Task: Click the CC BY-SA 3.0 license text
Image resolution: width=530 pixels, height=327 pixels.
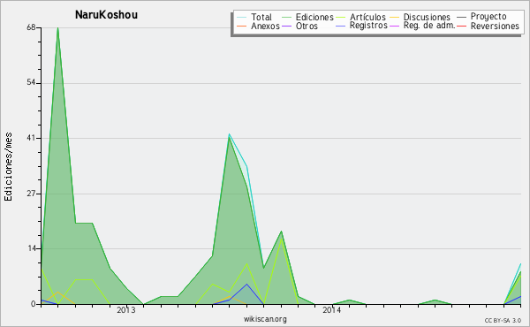Action: pyautogui.click(x=503, y=321)
